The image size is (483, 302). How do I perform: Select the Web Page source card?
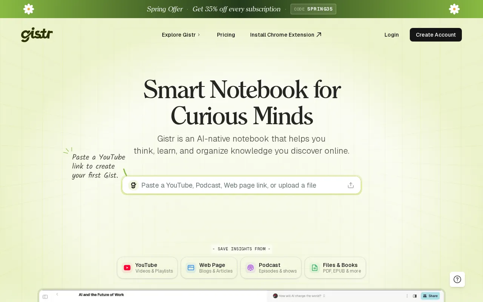pos(209,268)
